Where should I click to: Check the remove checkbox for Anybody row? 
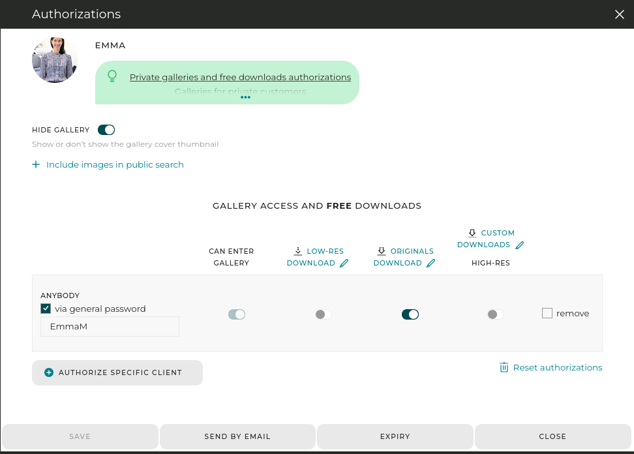(x=547, y=313)
